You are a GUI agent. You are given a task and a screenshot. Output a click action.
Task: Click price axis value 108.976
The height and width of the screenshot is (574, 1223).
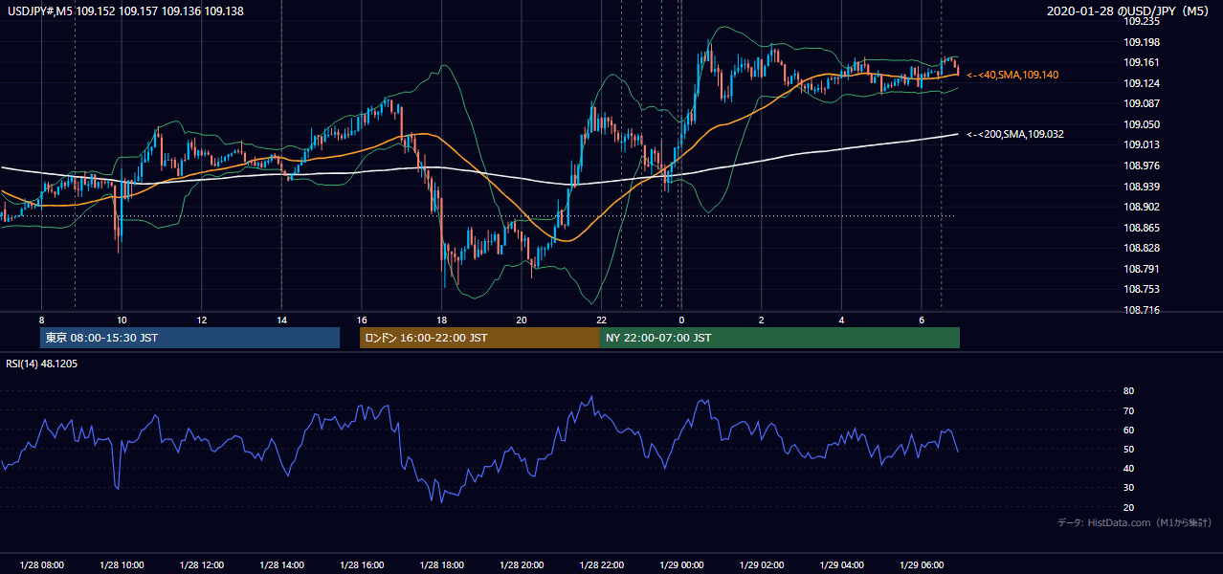[x=1142, y=166]
